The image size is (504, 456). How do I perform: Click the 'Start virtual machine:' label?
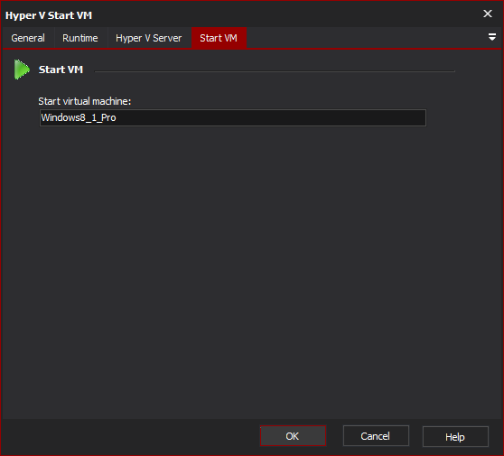(x=85, y=101)
